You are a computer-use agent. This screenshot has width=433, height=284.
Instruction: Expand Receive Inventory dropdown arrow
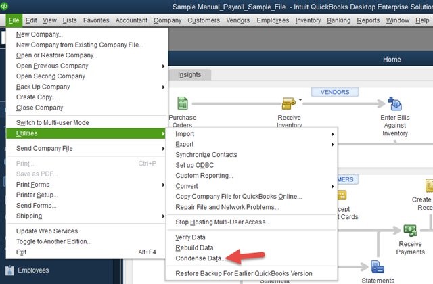300,99
